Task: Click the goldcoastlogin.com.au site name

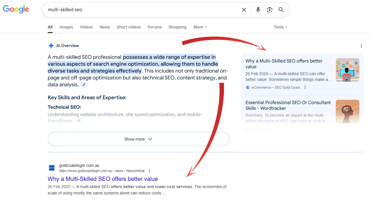Action: (x=79, y=165)
